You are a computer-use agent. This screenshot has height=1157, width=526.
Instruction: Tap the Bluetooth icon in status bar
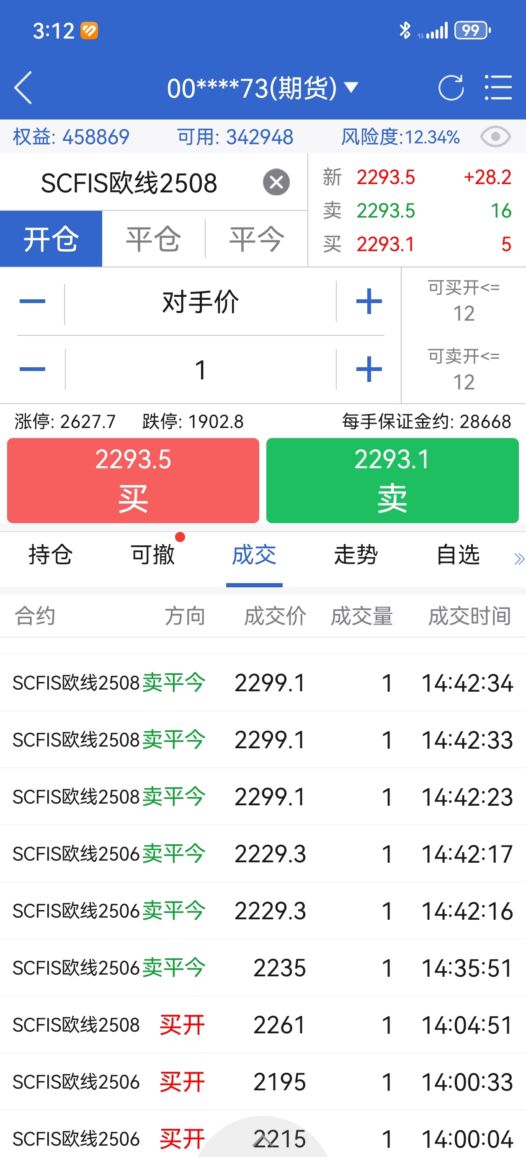(405, 31)
